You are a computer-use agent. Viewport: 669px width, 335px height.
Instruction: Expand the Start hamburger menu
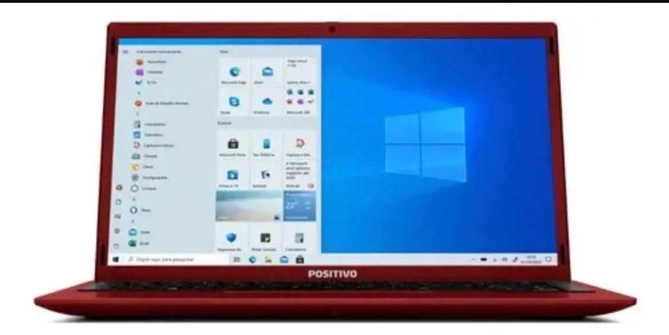click(x=125, y=51)
